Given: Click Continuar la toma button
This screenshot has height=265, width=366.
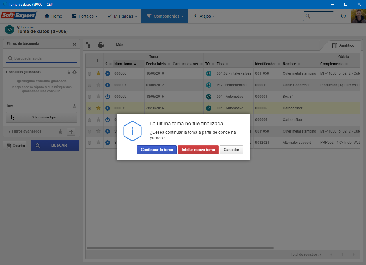Looking at the screenshot, I should click(x=157, y=150).
